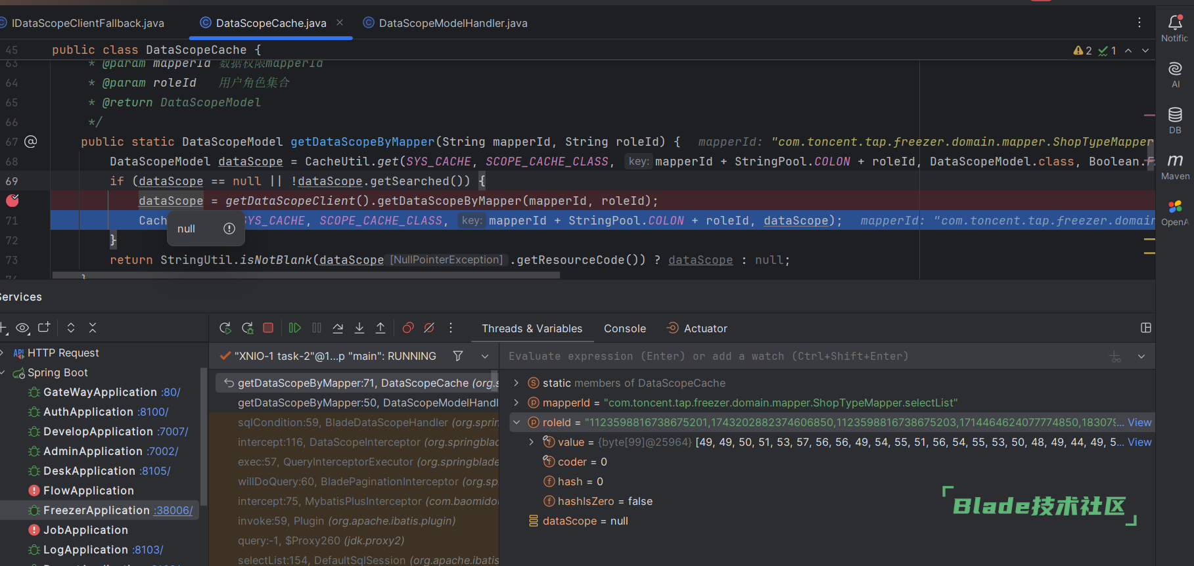The image size is (1194, 566).
Task: Open GateWayApplication port :80/ link
Action: point(171,392)
